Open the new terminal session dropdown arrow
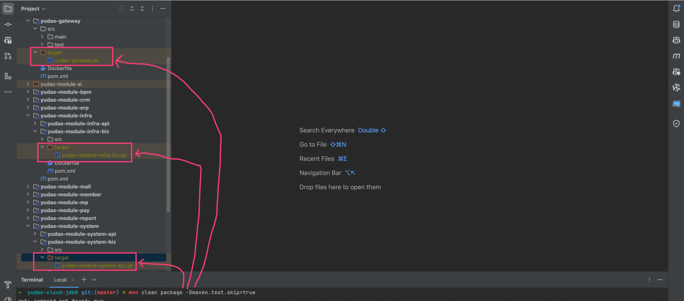The height and width of the screenshot is (301, 684). click(94, 280)
